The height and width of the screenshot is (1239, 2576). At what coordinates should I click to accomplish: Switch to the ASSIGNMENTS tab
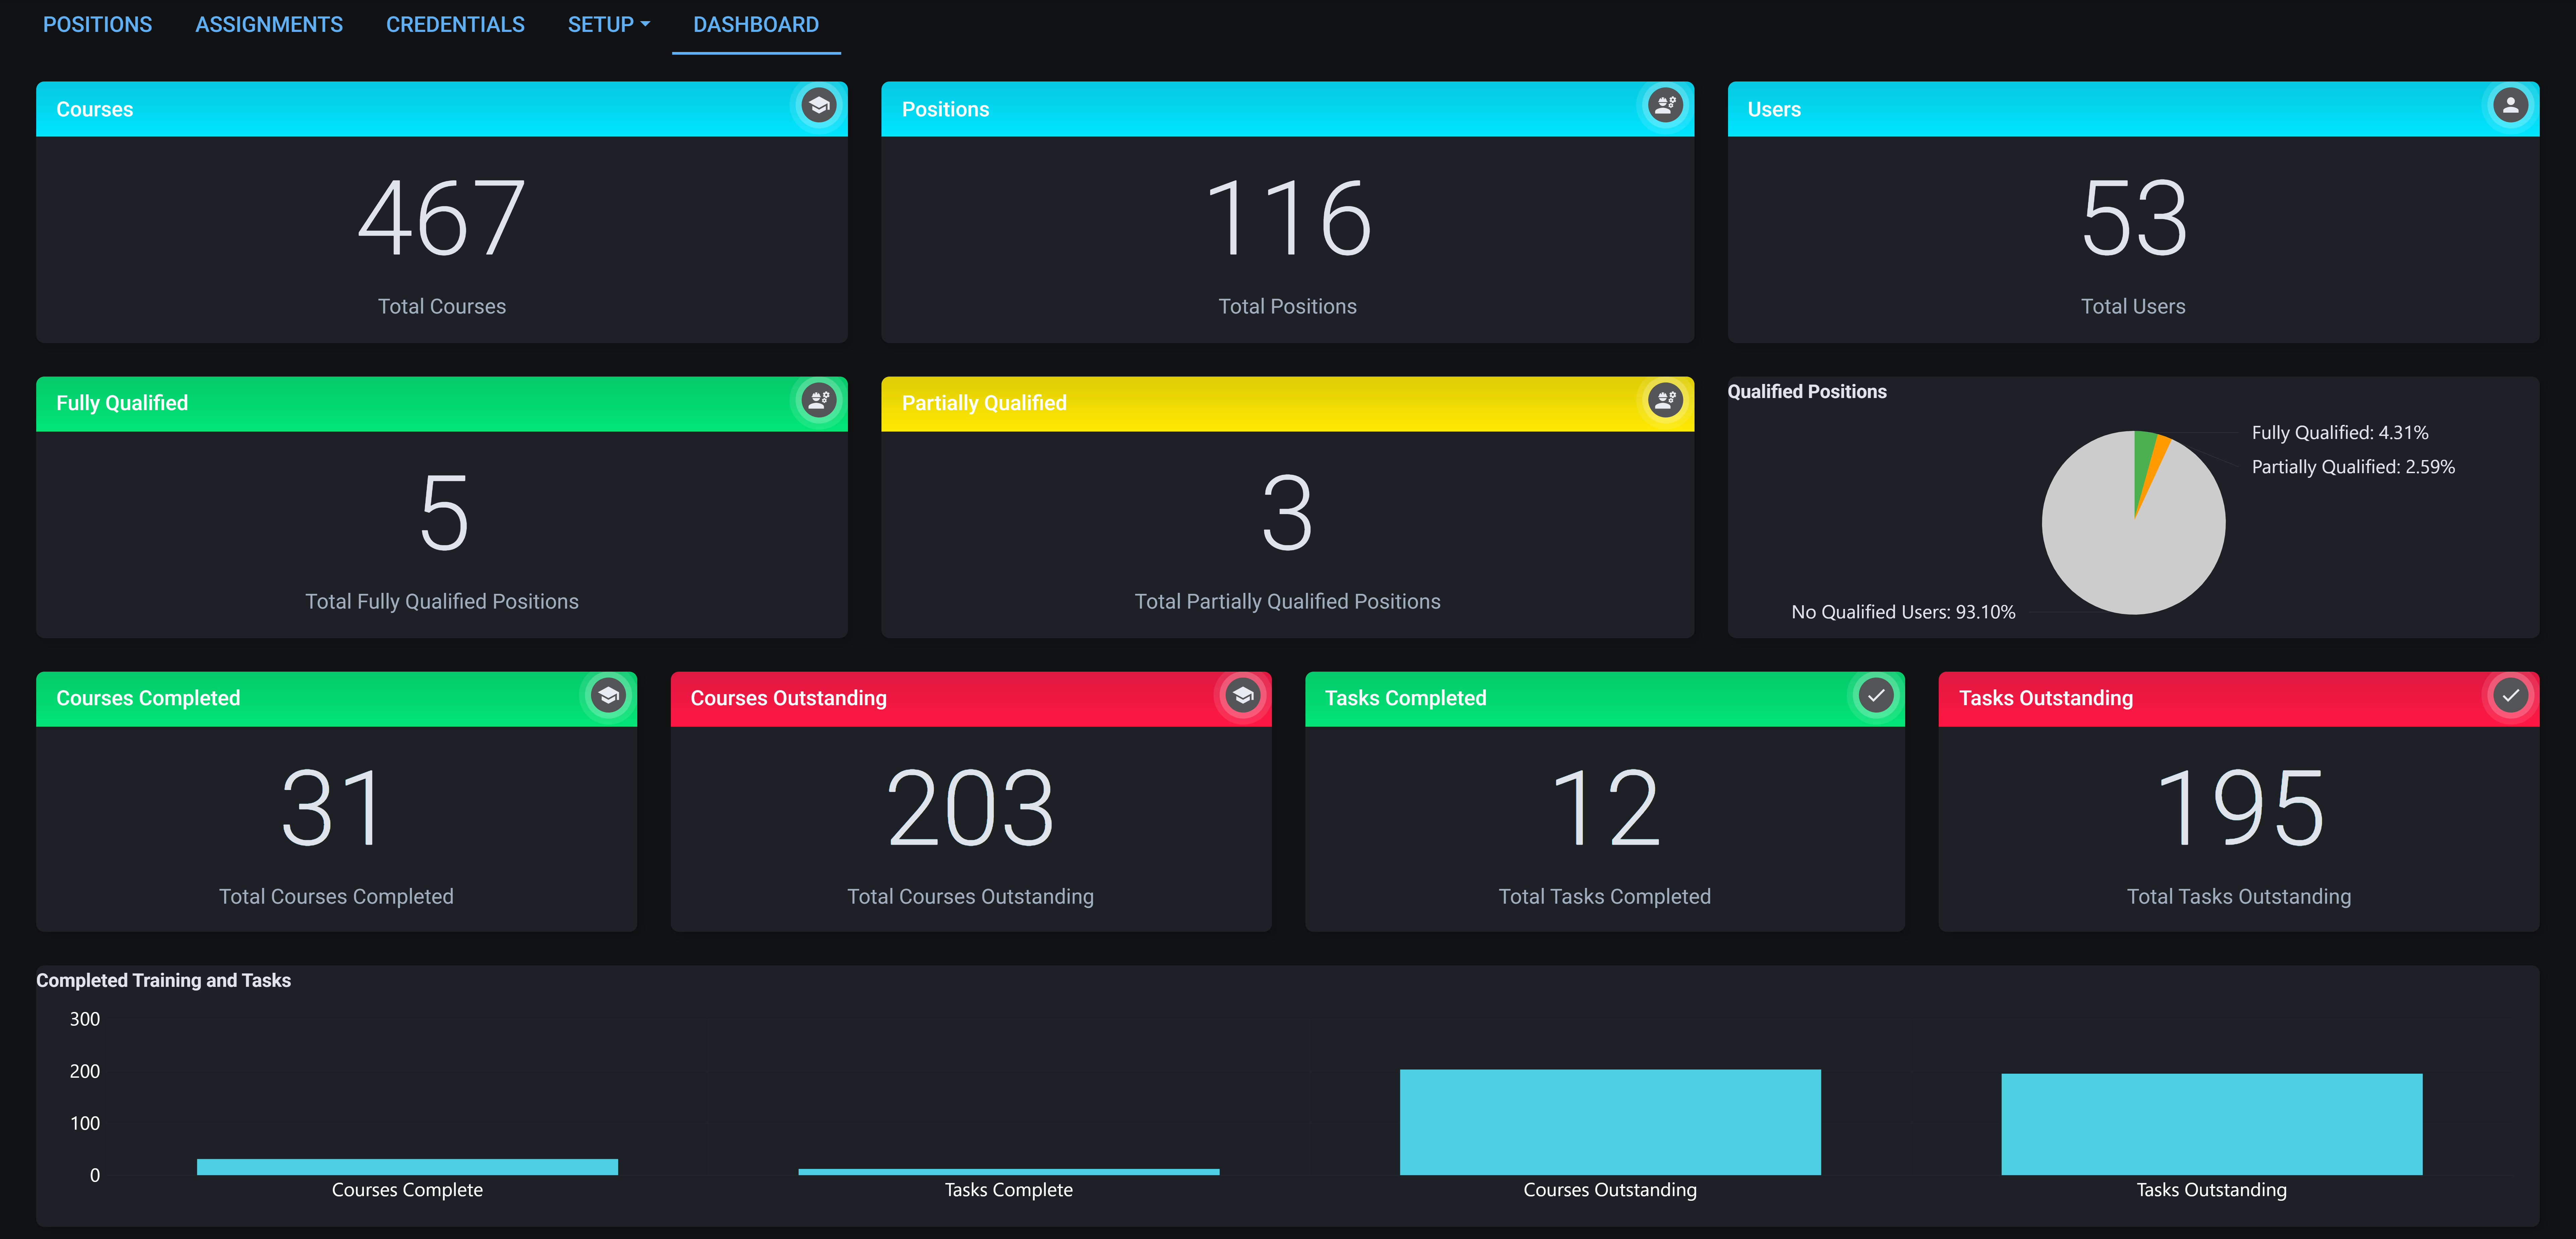tap(269, 24)
